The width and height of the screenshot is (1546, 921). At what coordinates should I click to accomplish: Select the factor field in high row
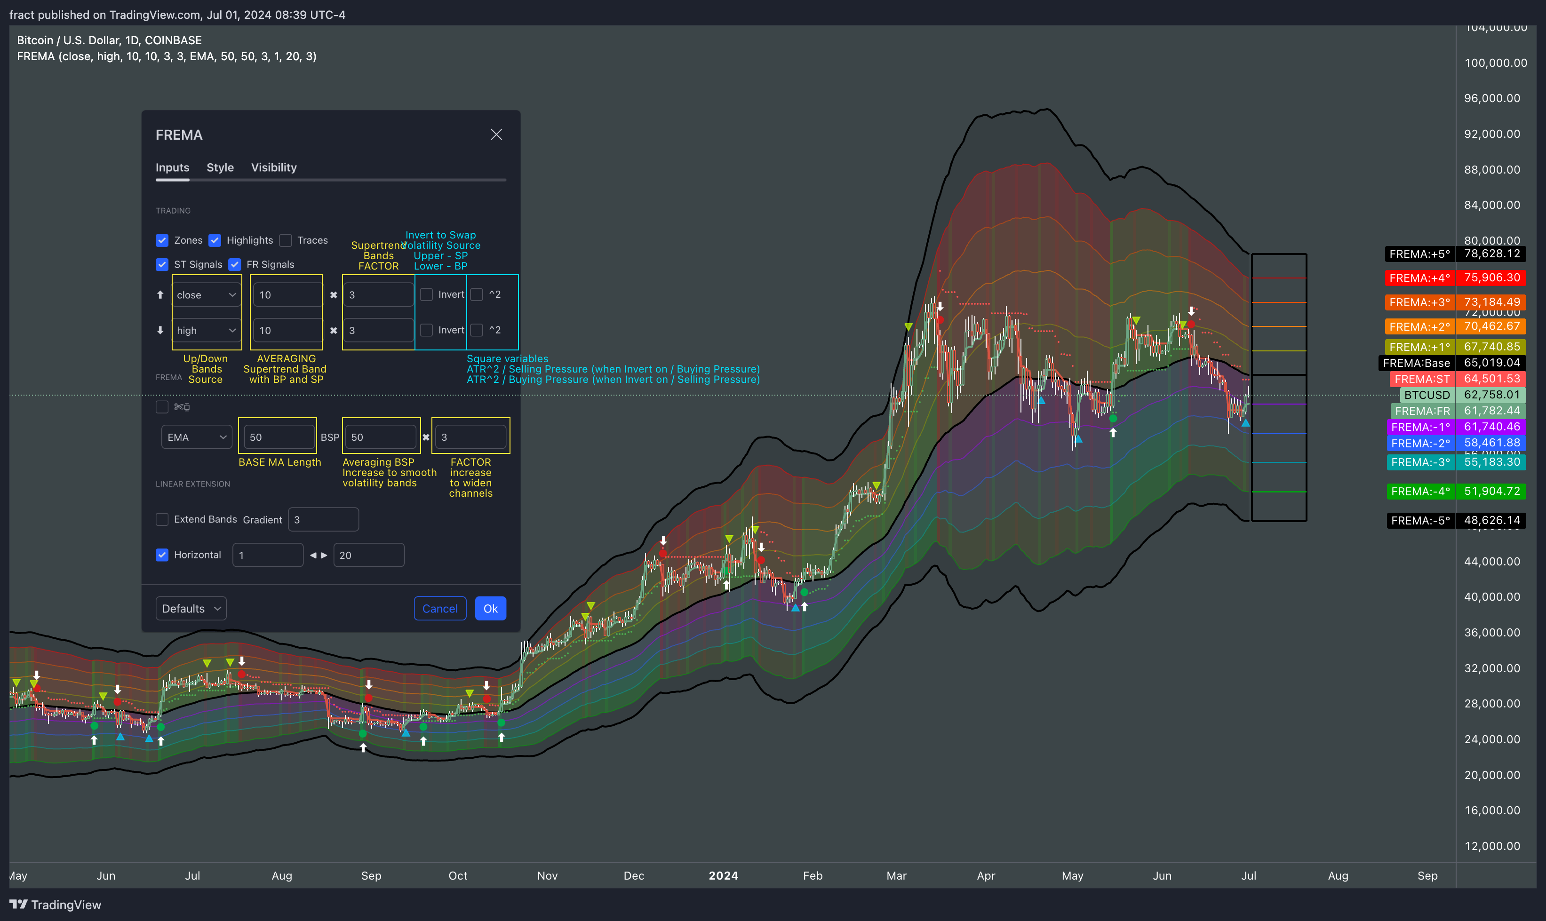pyautogui.click(x=378, y=330)
